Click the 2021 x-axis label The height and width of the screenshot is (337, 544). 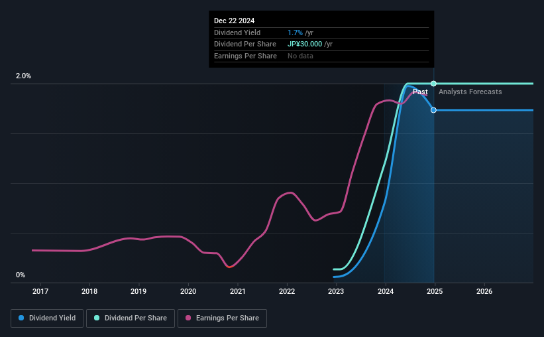(238, 291)
